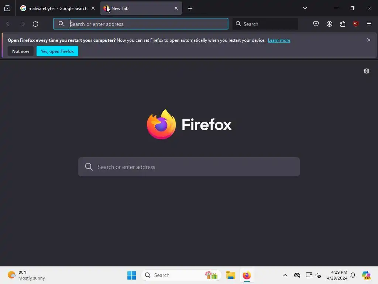Open File Explorer from taskbar
Viewport: 378px width, 284px height.
[231, 275]
